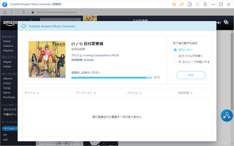Viewport: 234px width, 146px height.
Task: Click the now playing album thumbnail in header
Action: [x=90, y=18]
